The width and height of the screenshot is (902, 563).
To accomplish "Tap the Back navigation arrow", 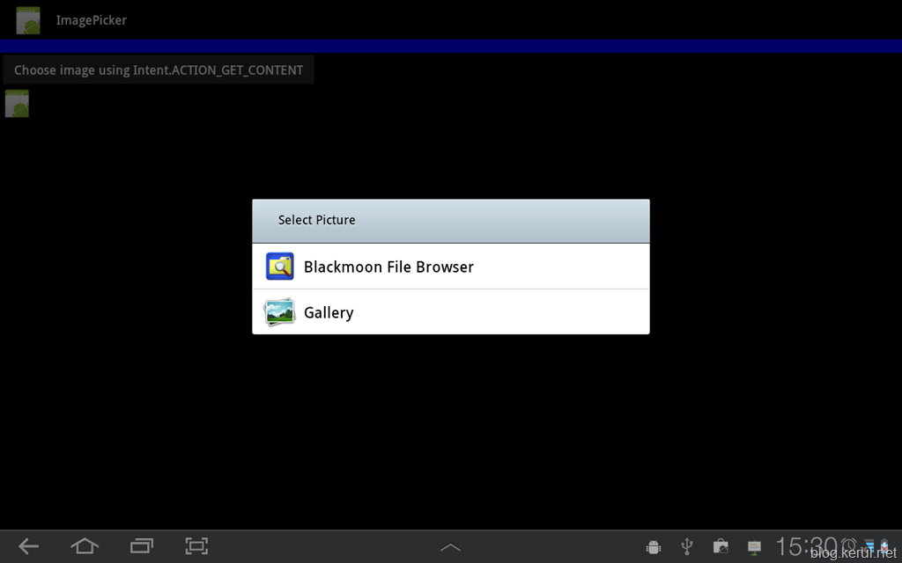I will (x=28, y=545).
